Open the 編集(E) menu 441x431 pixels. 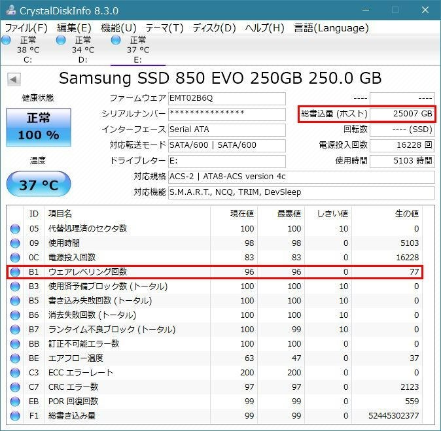click(x=74, y=28)
